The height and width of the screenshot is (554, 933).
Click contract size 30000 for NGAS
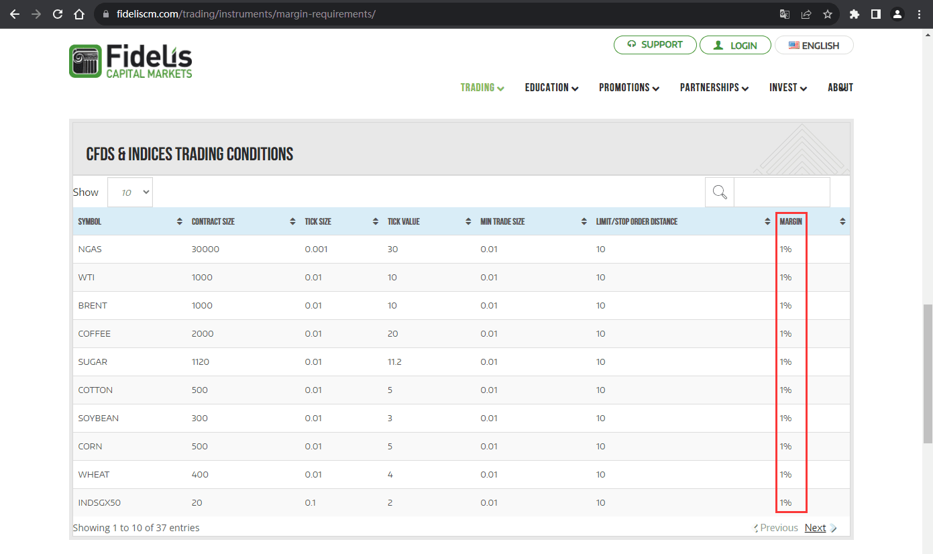tap(205, 250)
